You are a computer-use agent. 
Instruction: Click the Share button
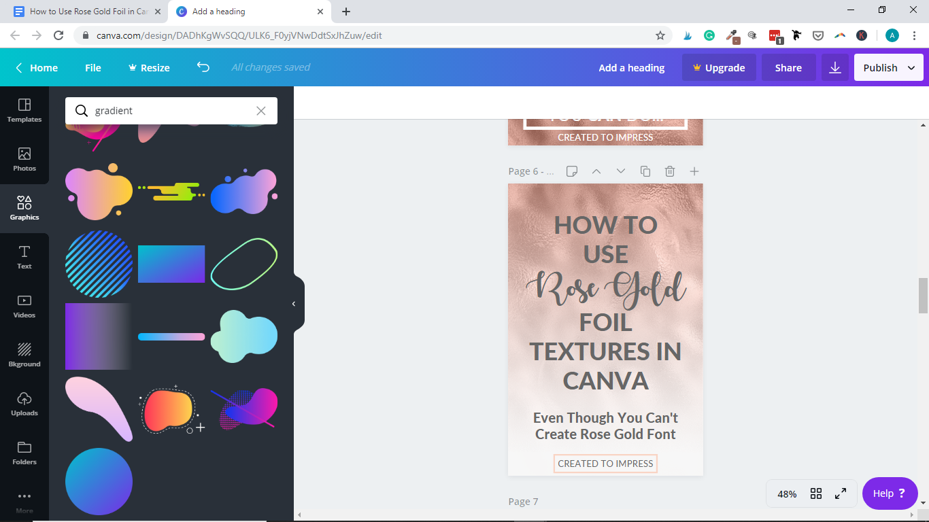(x=788, y=67)
